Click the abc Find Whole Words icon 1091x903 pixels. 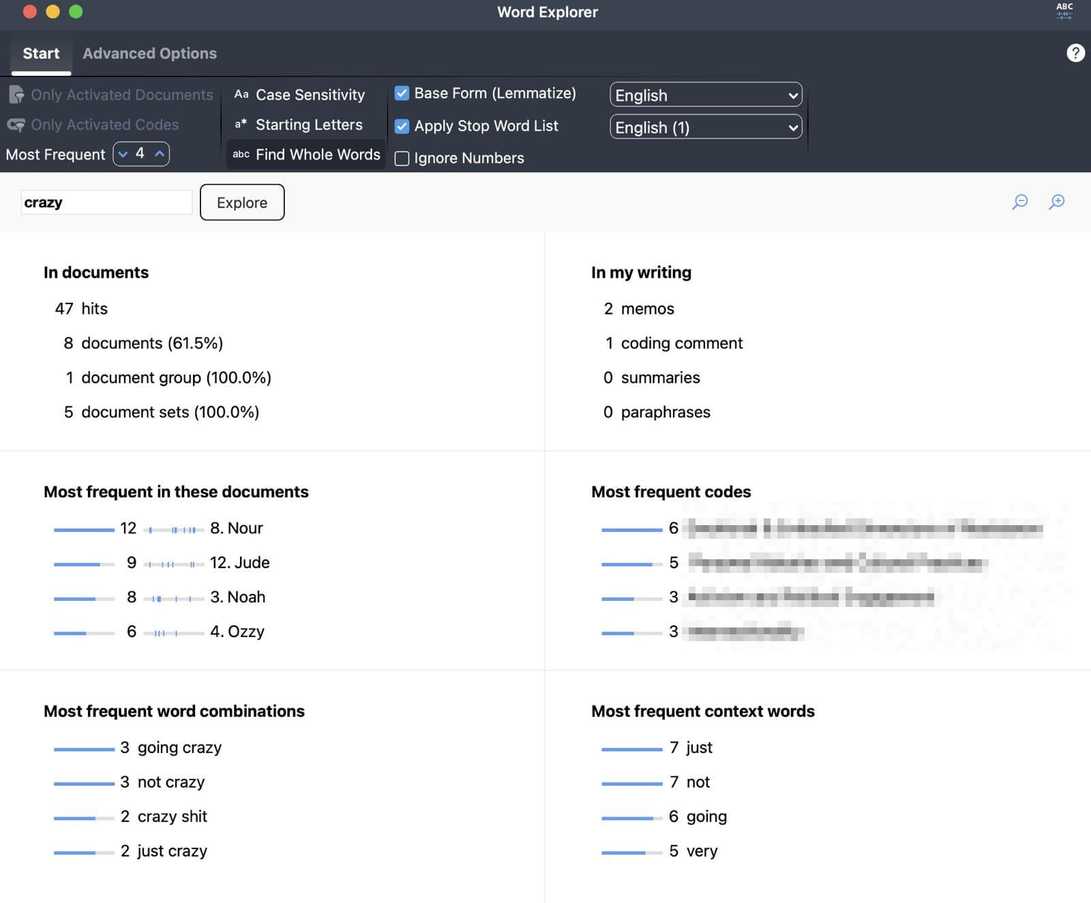click(x=241, y=155)
